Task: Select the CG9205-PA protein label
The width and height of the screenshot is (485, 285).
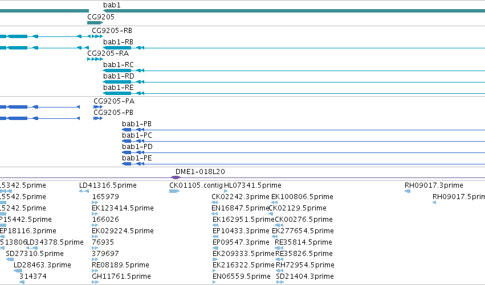Action: click(x=114, y=101)
